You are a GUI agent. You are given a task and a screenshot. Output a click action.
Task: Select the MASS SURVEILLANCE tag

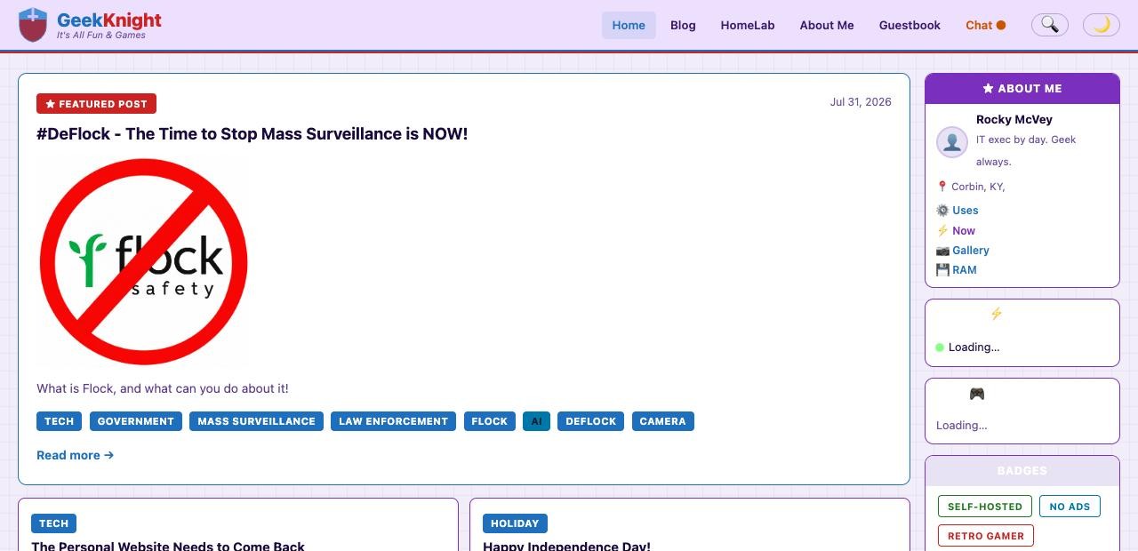pos(256,421)
